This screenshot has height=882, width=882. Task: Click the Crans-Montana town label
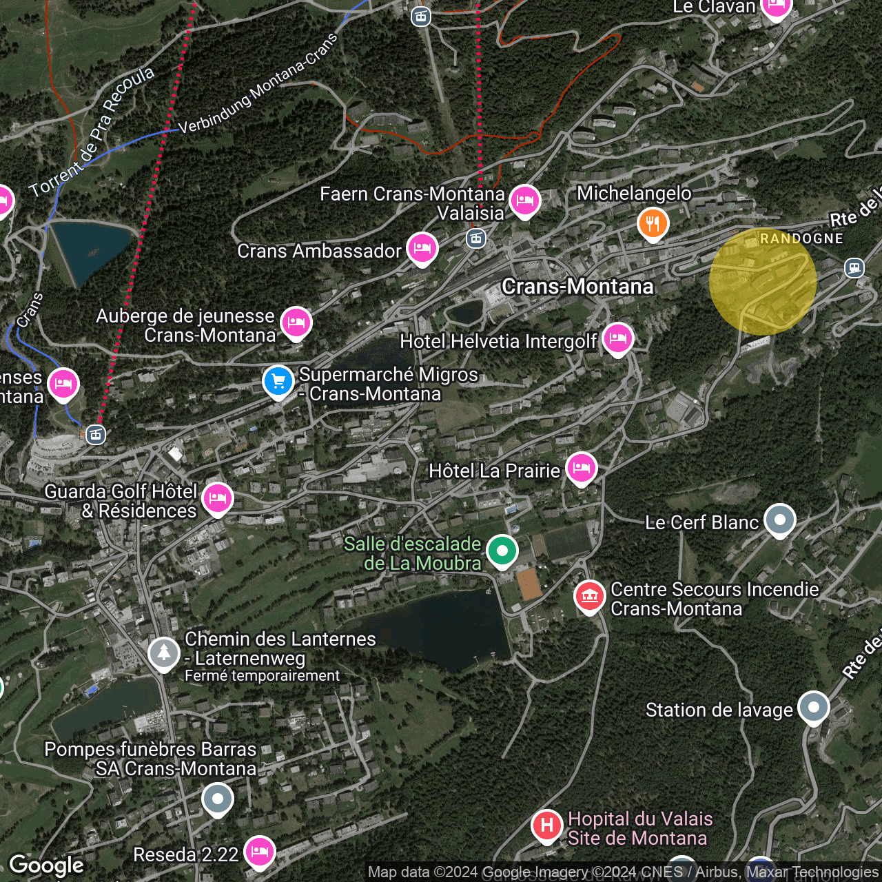[x=577, y=287]
